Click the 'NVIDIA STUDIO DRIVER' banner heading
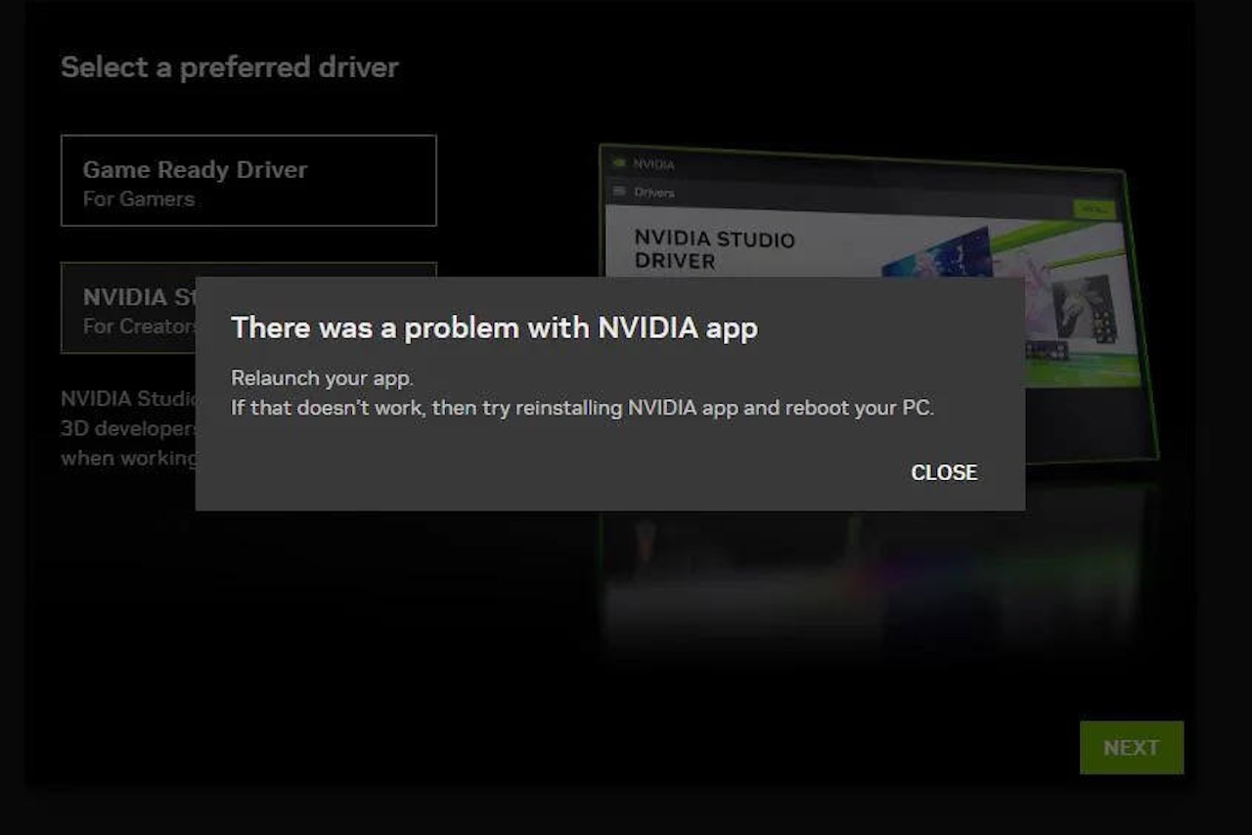 [x=714, y=249]
